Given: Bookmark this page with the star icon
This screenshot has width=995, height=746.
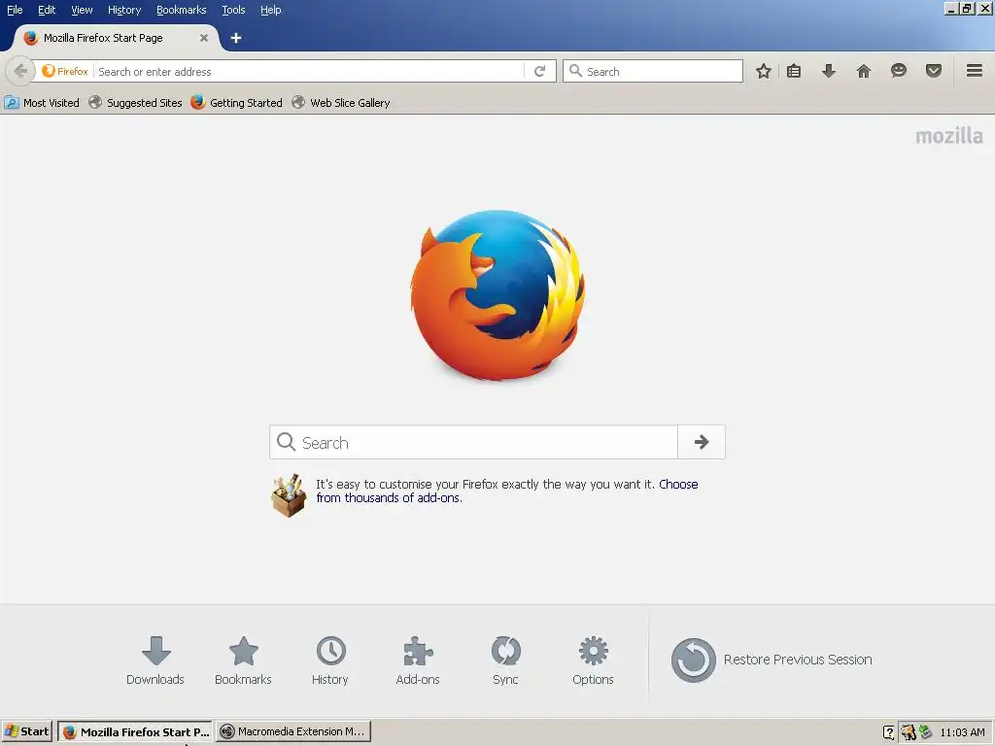Looking at the screenshot, I should [x=764, y=71].
